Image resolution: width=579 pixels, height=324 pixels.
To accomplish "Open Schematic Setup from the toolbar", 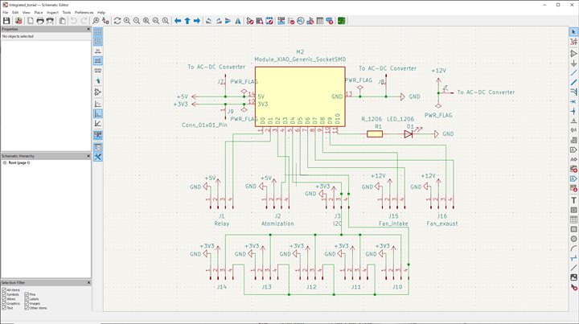I will (x=18, y=21).
